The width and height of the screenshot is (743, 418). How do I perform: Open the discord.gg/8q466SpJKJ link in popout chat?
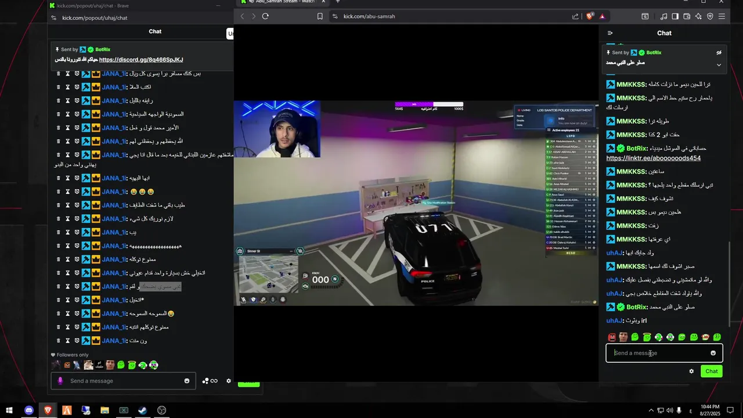(141, 60)
